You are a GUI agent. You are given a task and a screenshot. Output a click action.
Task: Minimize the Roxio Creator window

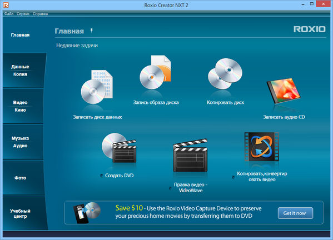[x=303, y=4]
